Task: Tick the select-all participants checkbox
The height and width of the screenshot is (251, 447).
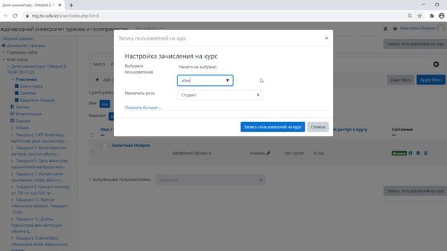Action: (x=92, y=135)
